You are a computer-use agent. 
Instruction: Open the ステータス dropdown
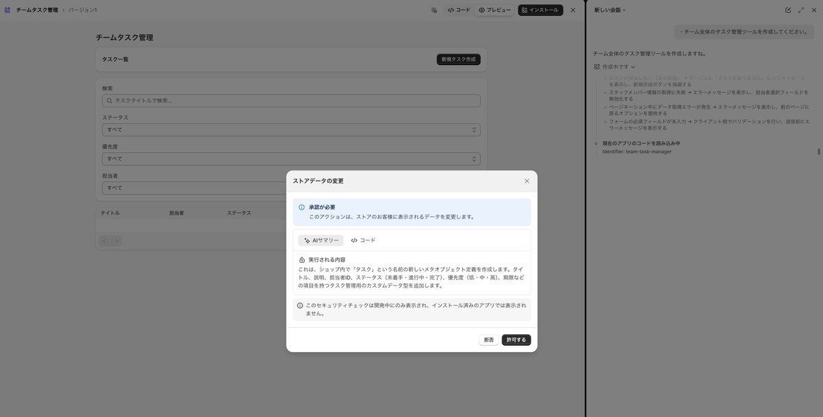coord(291,129)
